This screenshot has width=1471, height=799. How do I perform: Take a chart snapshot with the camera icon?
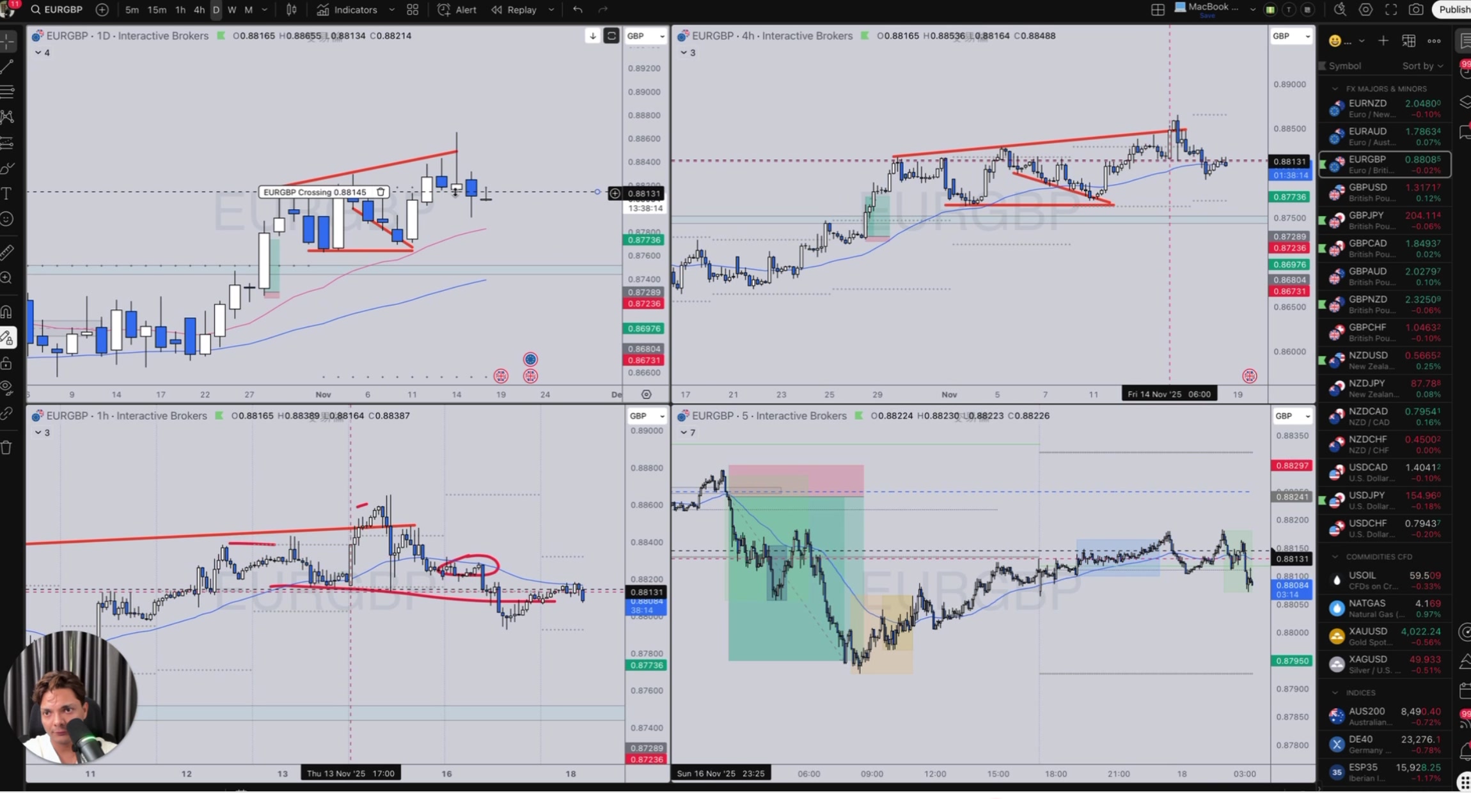click(1416, 10)
